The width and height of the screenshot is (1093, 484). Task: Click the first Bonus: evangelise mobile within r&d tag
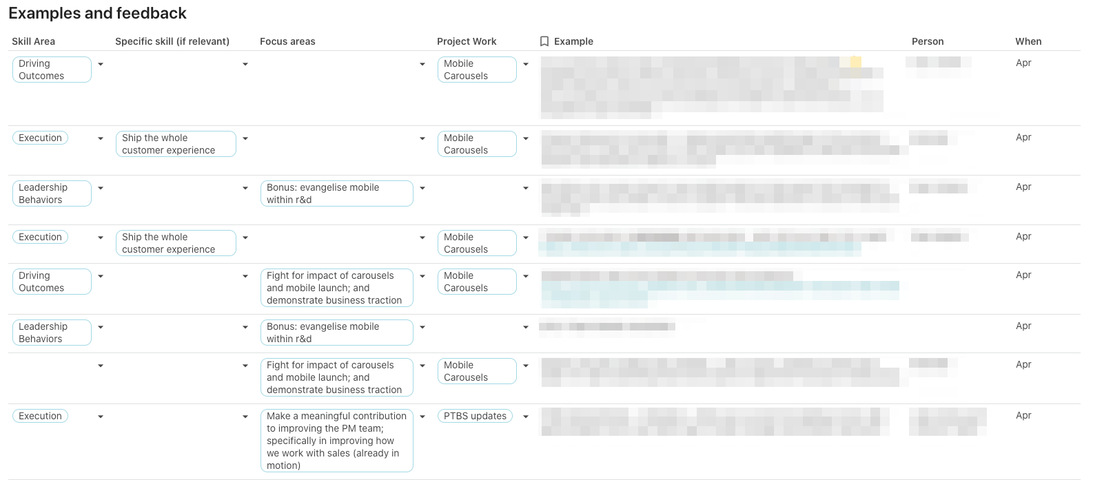[336, 193]
